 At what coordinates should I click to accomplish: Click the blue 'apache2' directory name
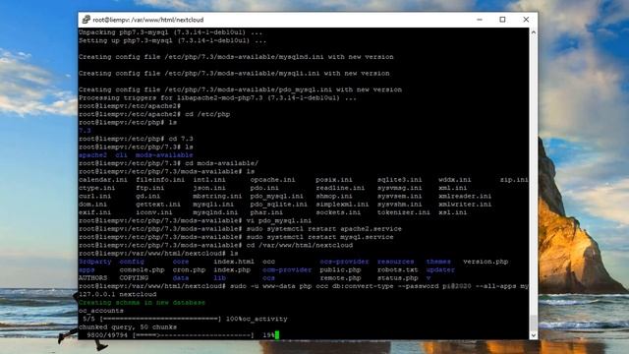click(x=93, y=155)
